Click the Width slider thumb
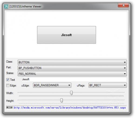Viewport: 135px width, 118px height. click(x=71, y=93)
